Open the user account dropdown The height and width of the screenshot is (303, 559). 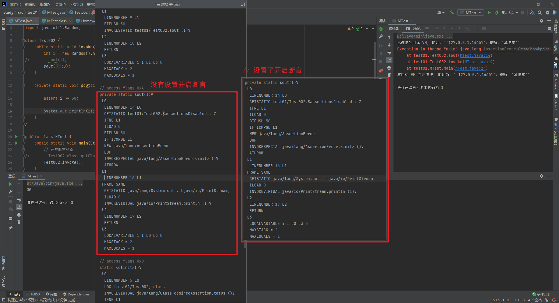441,13
